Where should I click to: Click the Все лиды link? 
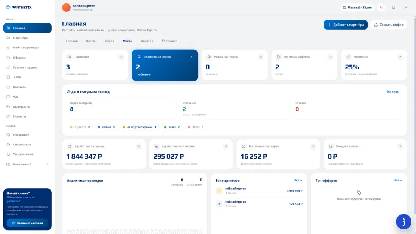[x=394, y=92]
